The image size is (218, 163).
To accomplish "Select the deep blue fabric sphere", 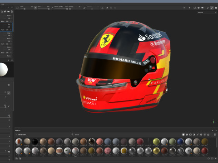I will click(x=180, y=142).
